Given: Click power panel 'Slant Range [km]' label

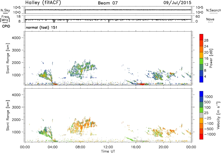Looking at the screenshot, I should click(x=8, y=58).
